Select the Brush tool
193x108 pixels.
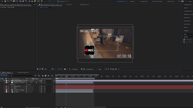coord(30,1)
